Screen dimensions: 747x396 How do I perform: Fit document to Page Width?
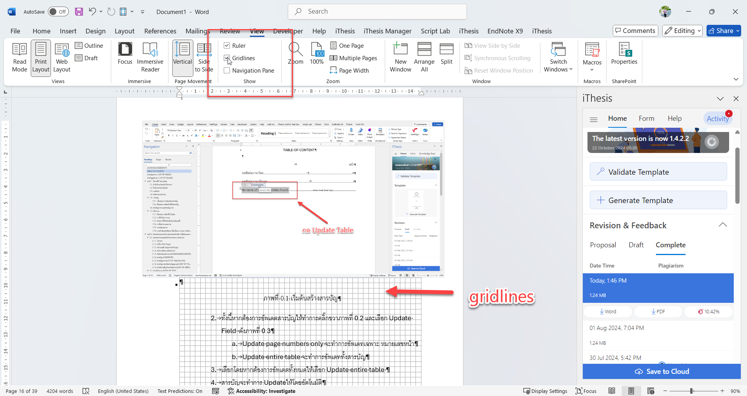click(349, 70)
